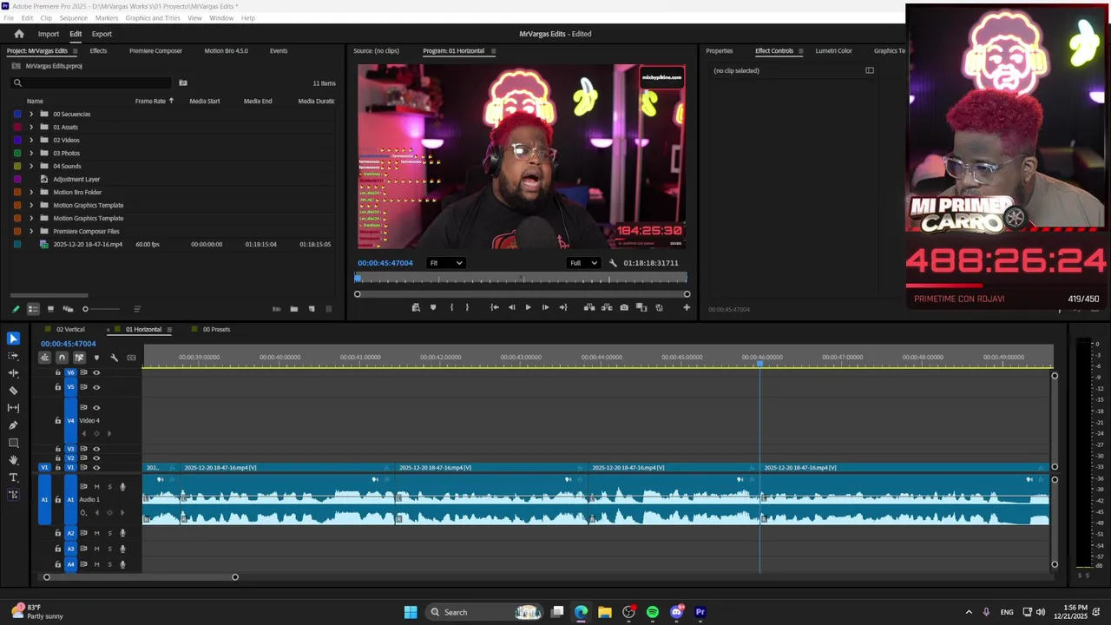Expand the 02 Videos bin

pos(31,140)
